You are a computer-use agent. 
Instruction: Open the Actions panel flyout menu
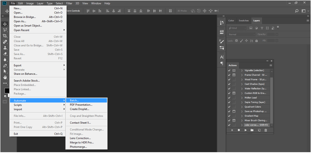coord(271,65)
